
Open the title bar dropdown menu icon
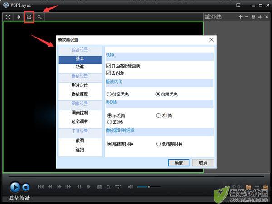(238, 5)
